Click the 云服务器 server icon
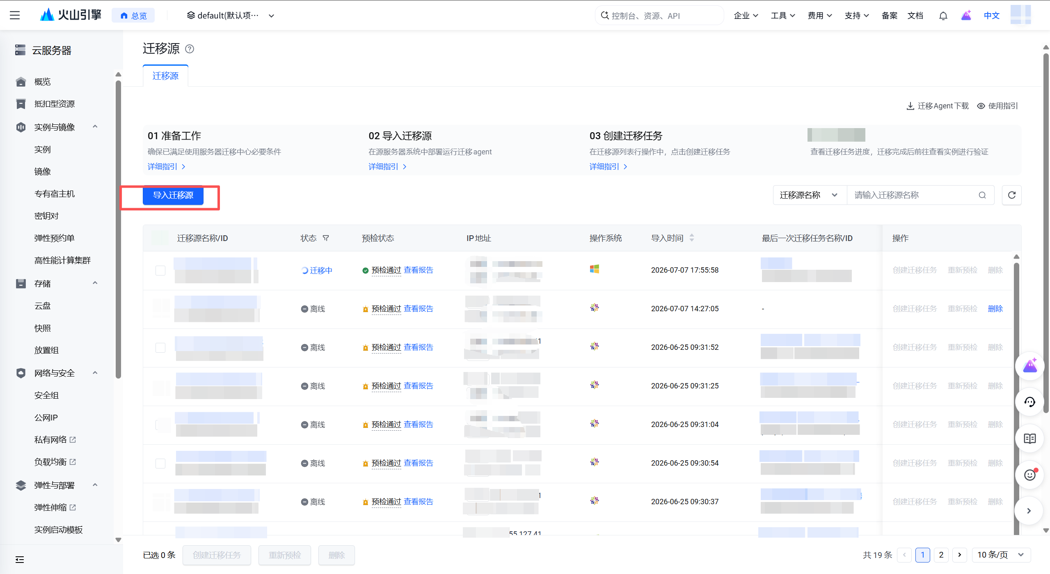Viewport: 1050px width, 574px height. pos(20,50)
